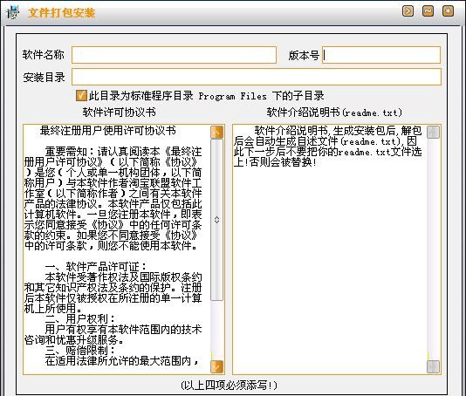Focus the 版本号 input field

pyautogui.click(x=381, y=55)
